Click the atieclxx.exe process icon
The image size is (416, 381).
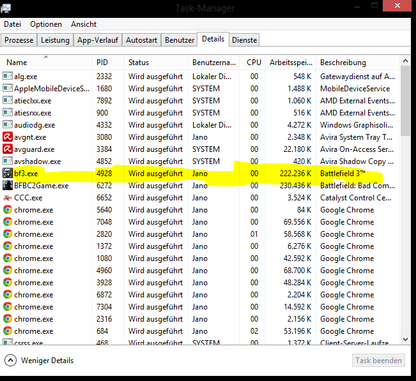(8, 100)
